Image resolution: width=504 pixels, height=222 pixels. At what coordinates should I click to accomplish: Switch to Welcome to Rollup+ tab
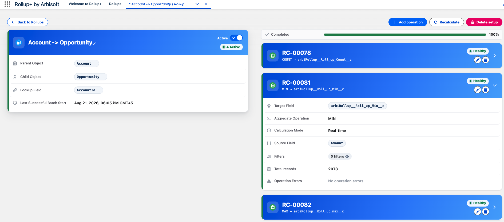(85, 4)
